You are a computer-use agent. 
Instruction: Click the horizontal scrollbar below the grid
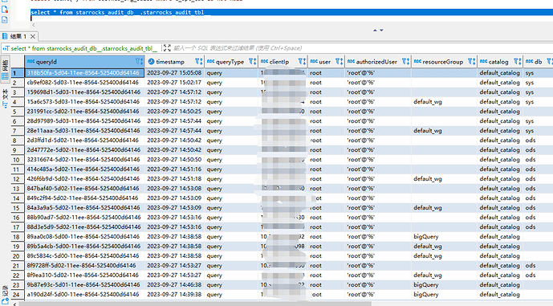(195, 304)
